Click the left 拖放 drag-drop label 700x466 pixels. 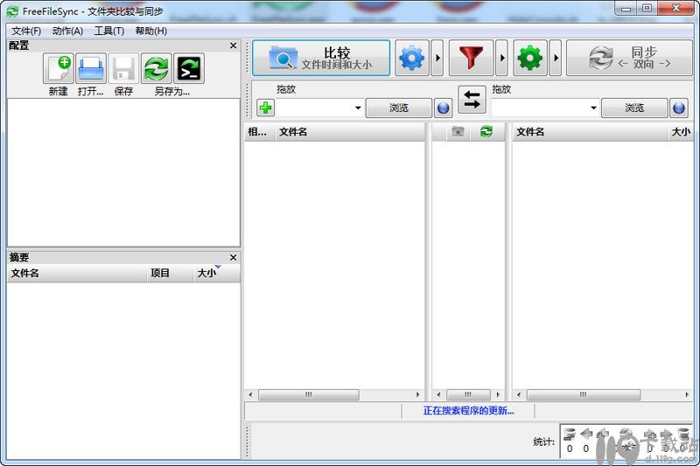point(286,89)
